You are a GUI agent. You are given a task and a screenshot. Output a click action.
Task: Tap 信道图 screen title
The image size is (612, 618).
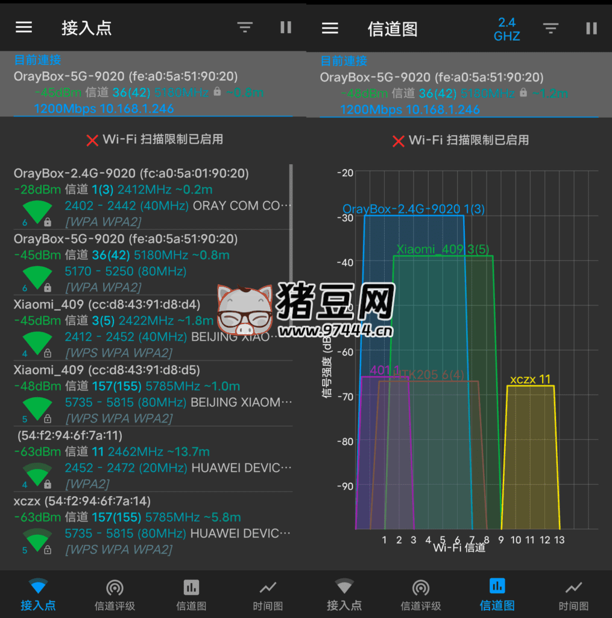(x=393, y=29)
